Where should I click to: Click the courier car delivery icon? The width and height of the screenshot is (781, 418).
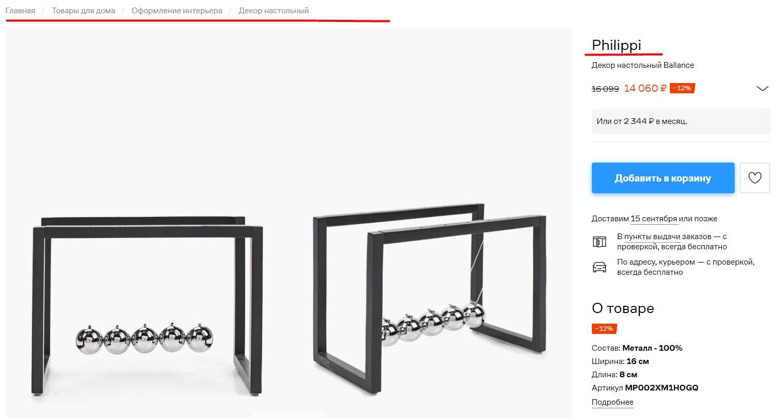(x=600, y=267)
